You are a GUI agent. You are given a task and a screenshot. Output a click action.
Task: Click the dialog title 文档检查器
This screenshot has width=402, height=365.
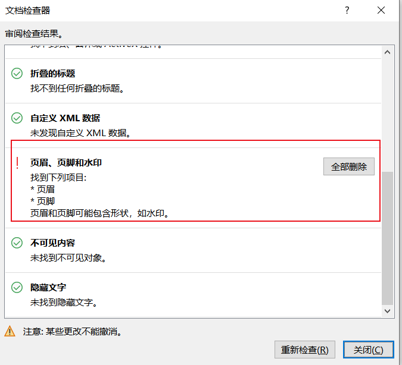point(27,11)
